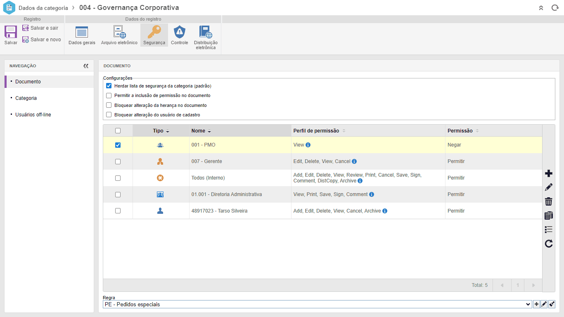Check the 007 - Gerente row checkbox
This screenshot has width=564, height=317.
tap(118, 161)
